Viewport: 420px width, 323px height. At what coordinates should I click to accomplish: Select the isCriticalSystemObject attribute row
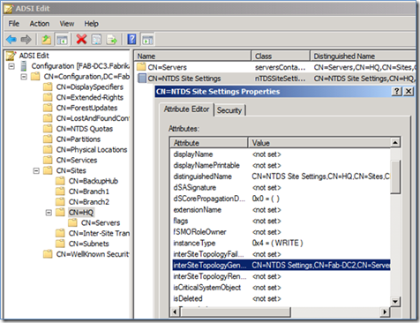[x=281, y=288]
